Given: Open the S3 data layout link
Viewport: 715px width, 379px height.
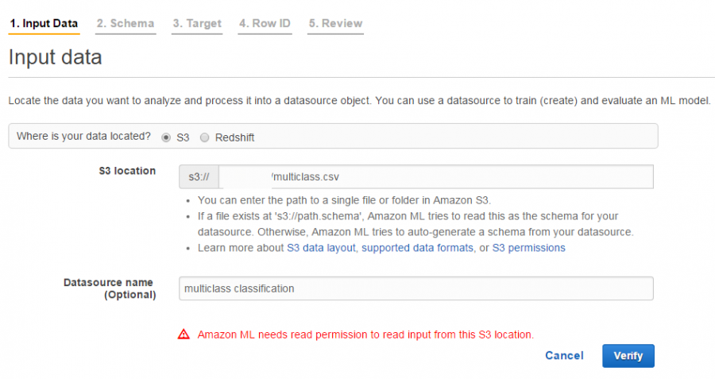Looking at the screenshot, I should [321, 248].
